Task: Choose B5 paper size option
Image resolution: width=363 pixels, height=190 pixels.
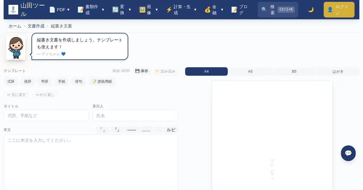Action: pyautogui.click(x=294, y=71)
